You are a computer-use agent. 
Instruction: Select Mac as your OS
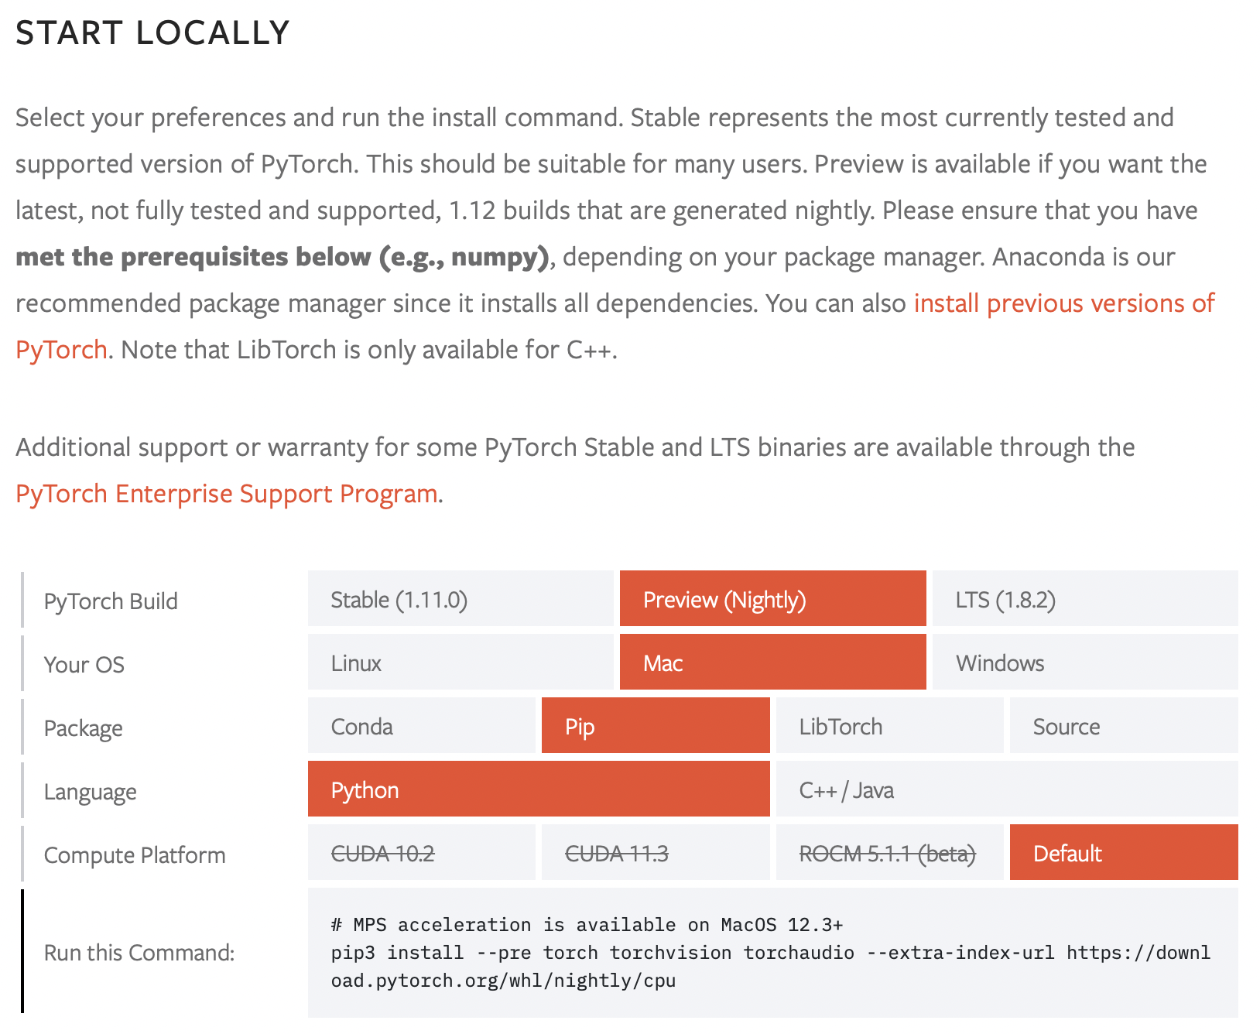(x=772, y=663)
